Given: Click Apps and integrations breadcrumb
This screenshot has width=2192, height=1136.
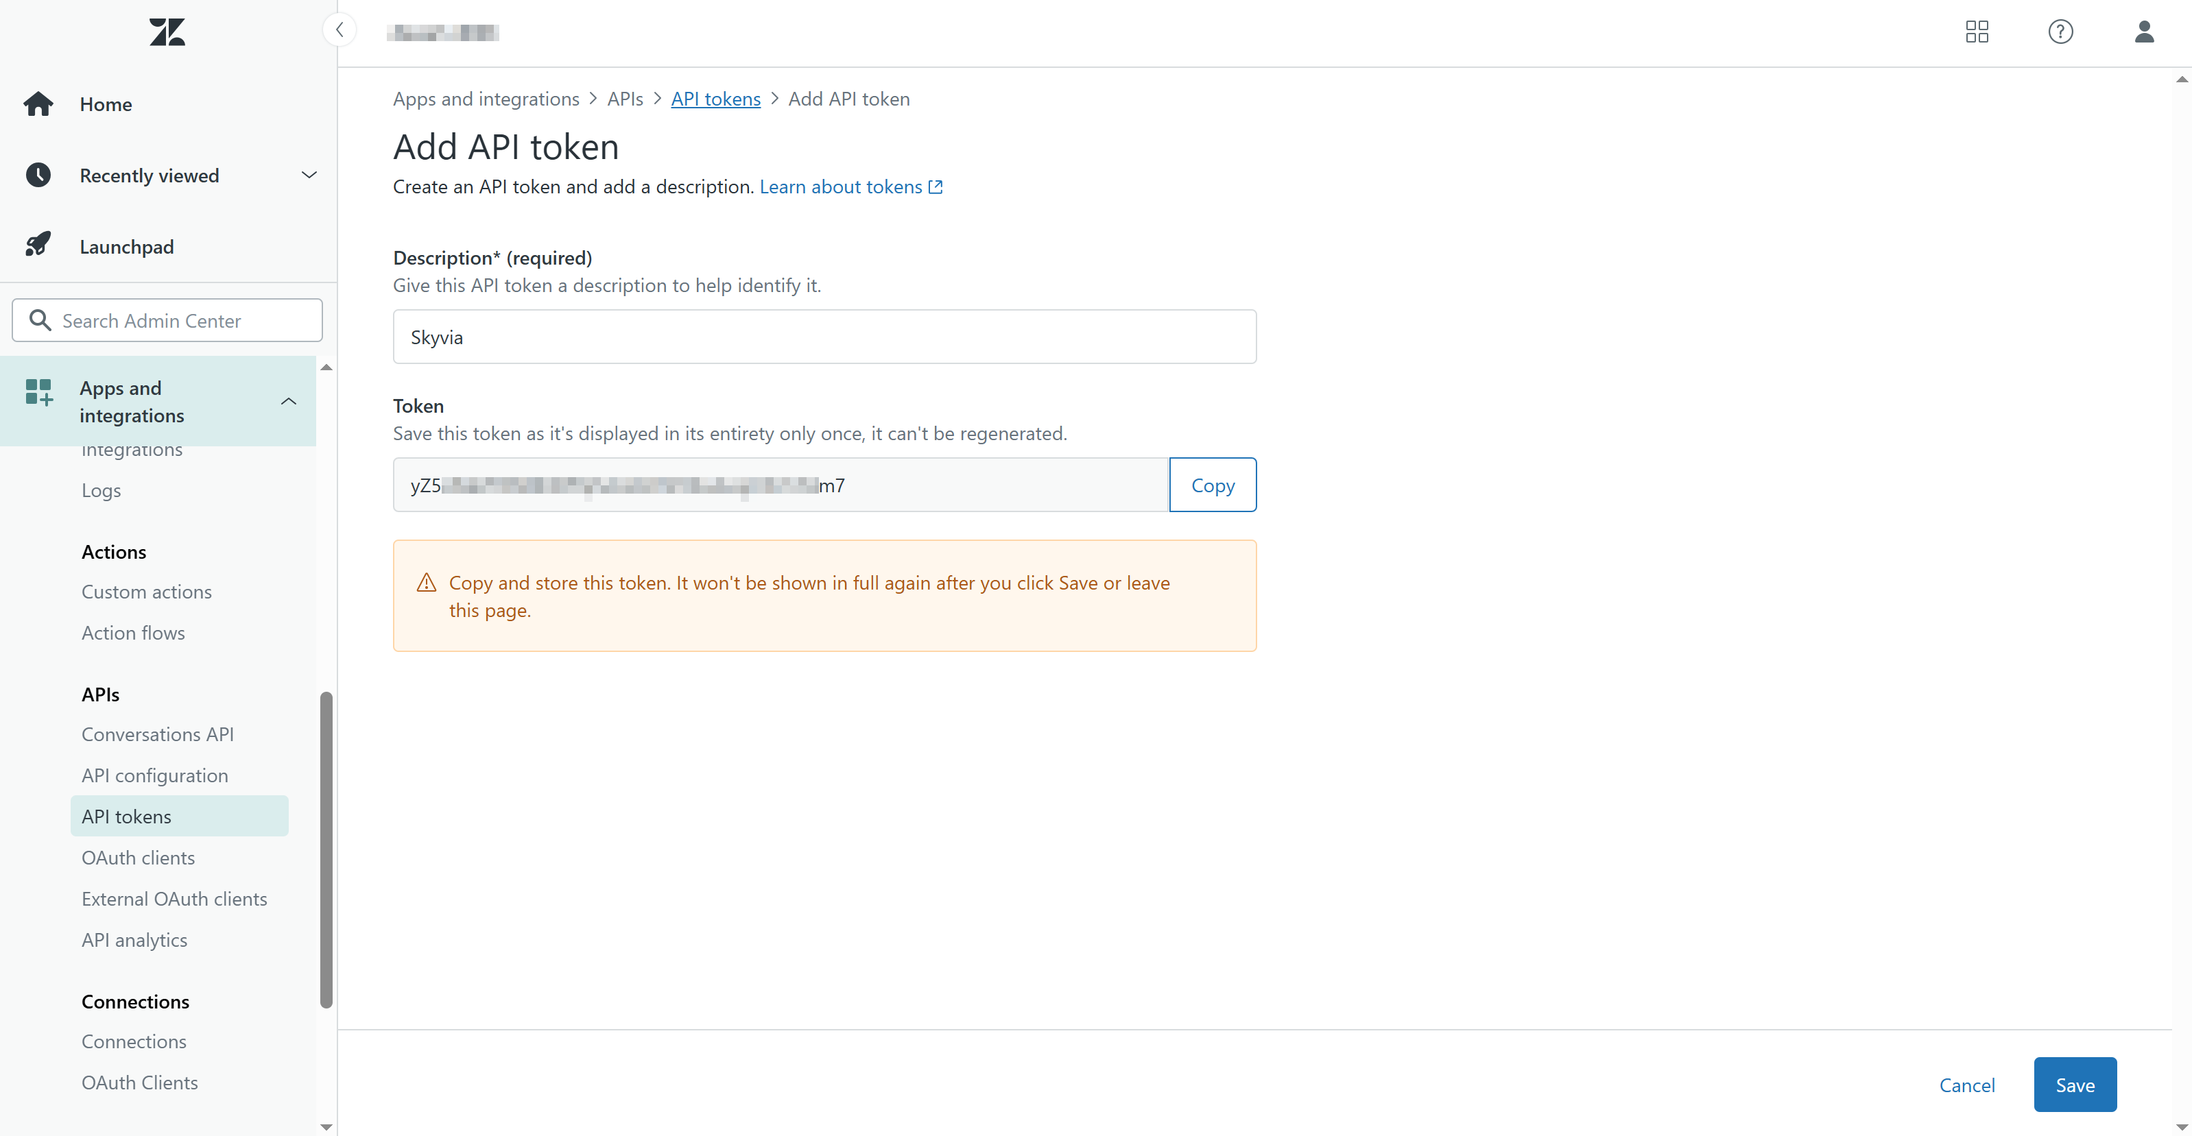Looking at the screenshot, I should tap(486, 99).
